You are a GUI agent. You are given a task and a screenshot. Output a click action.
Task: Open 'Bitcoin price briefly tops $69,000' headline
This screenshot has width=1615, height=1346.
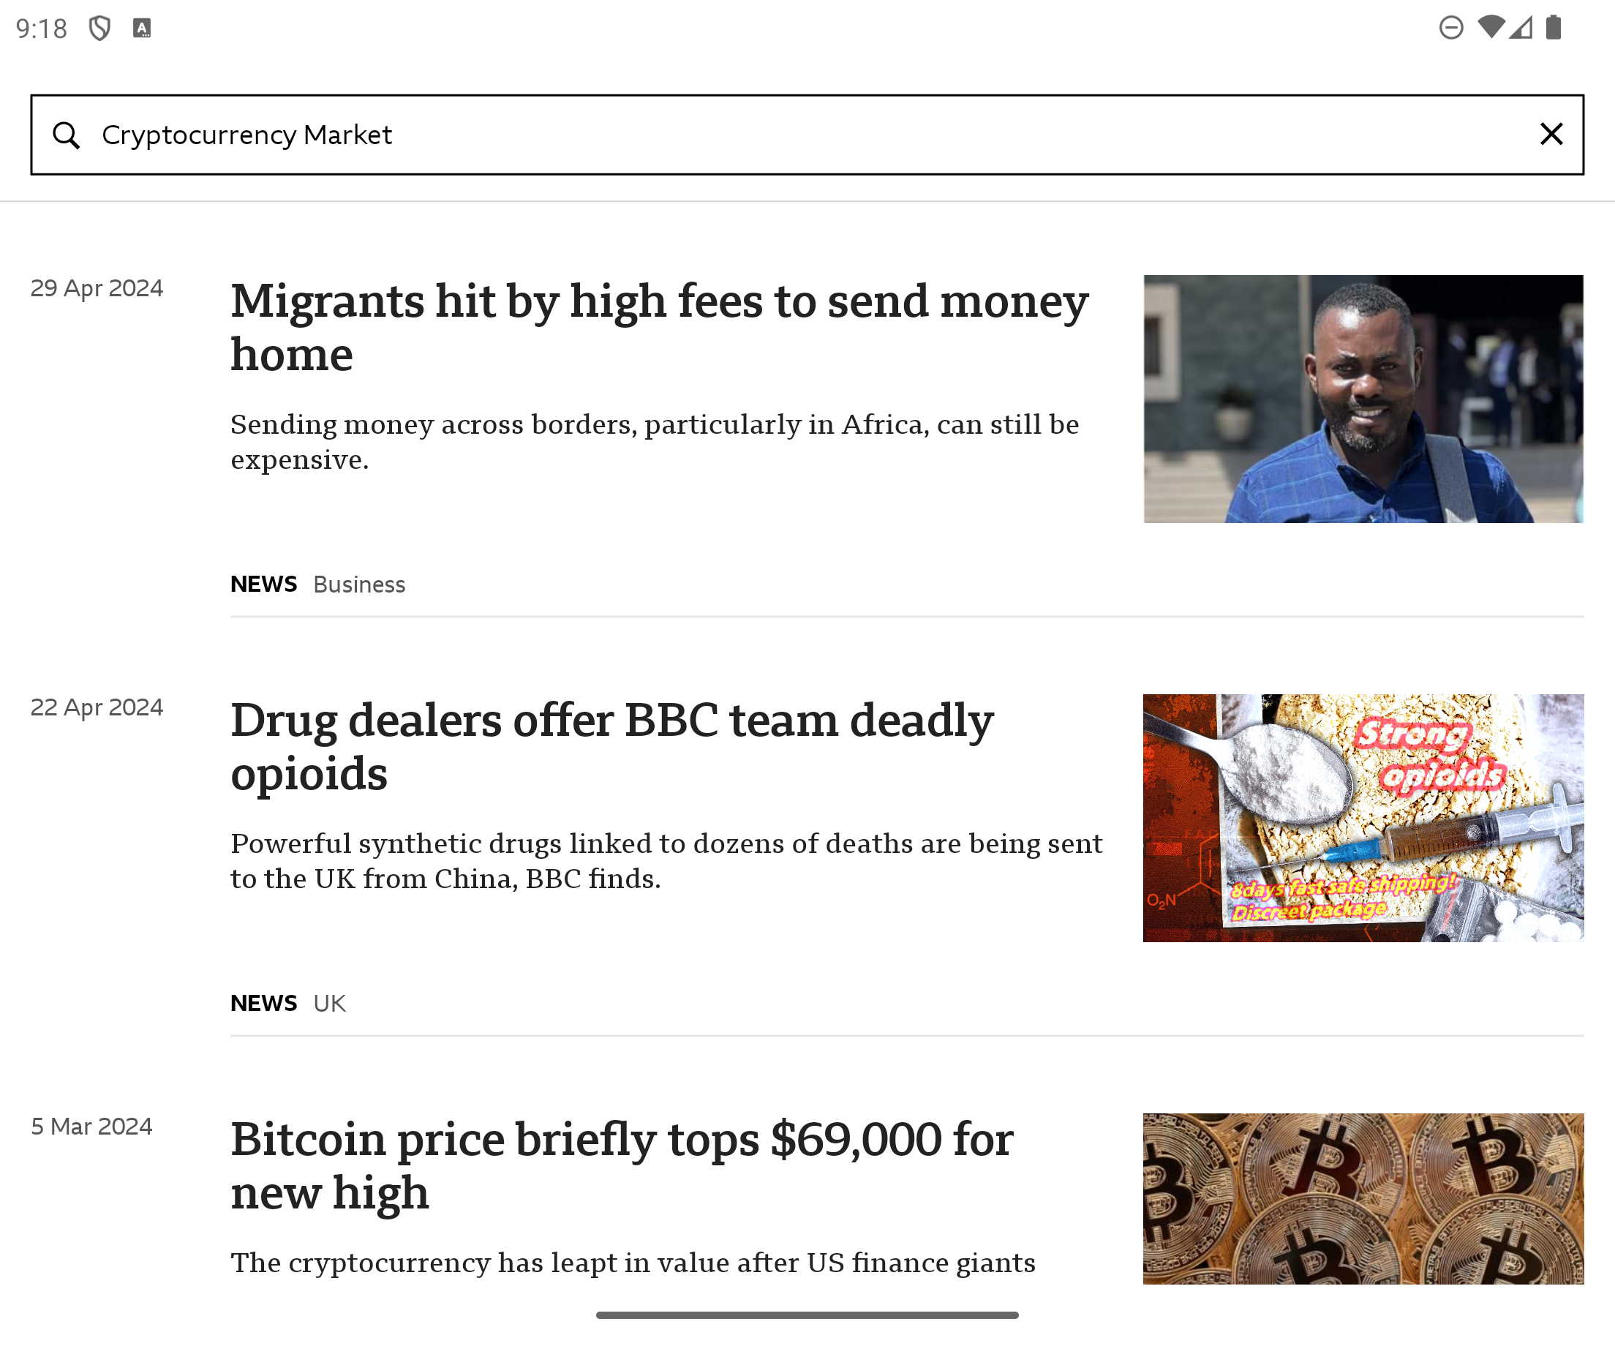coord(622,1165)
